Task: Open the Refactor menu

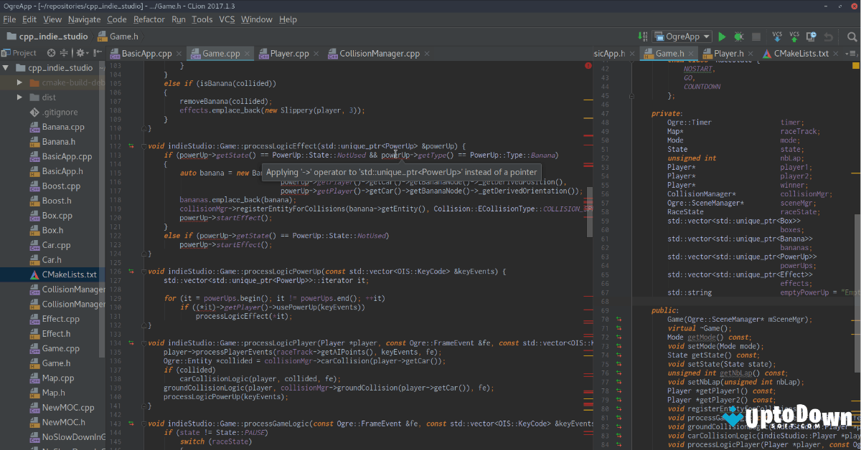Action: click(x=149, y=19)
